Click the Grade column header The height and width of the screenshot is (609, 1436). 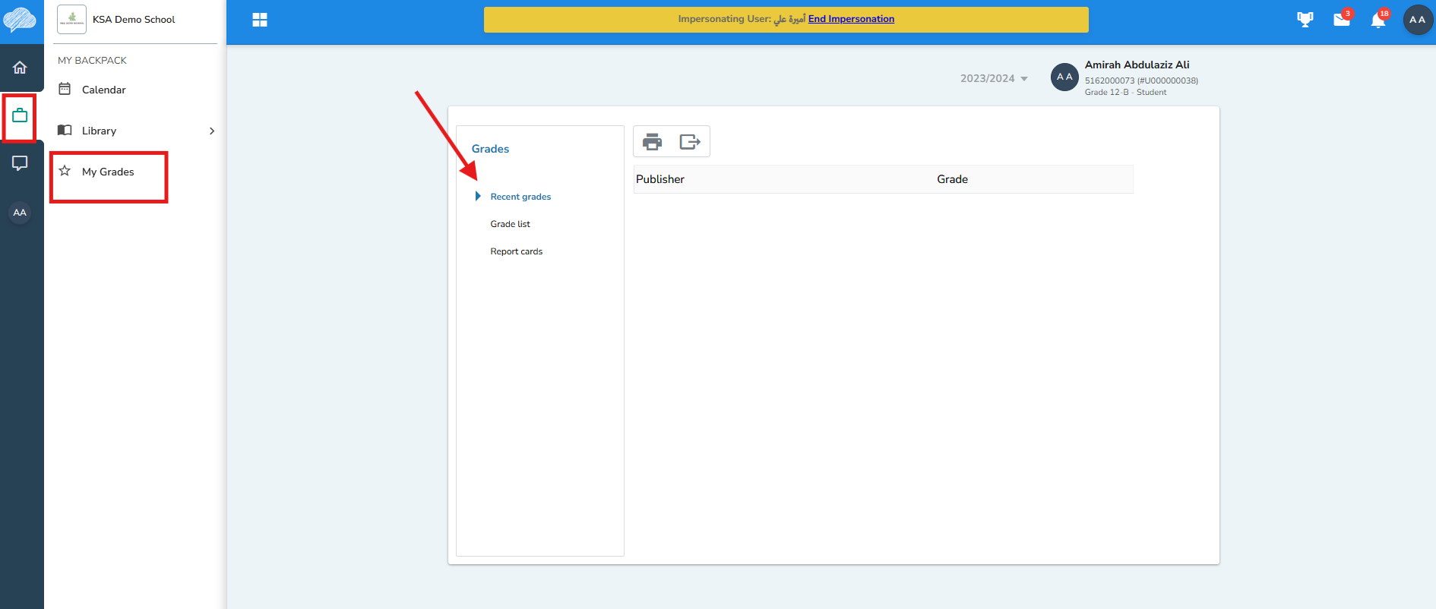pyautogui.click(x=952, y=179)
